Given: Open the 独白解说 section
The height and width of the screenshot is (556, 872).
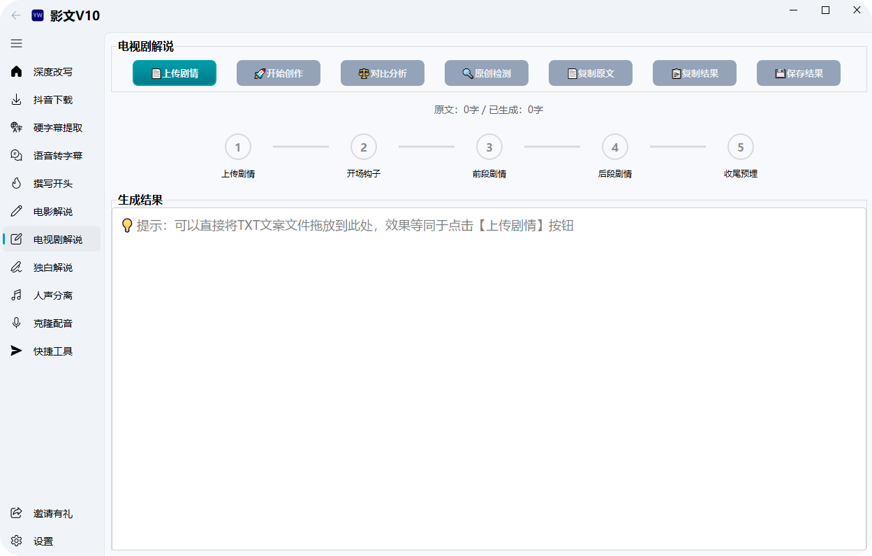Looking at the screenshot, I should click(16, 267).
